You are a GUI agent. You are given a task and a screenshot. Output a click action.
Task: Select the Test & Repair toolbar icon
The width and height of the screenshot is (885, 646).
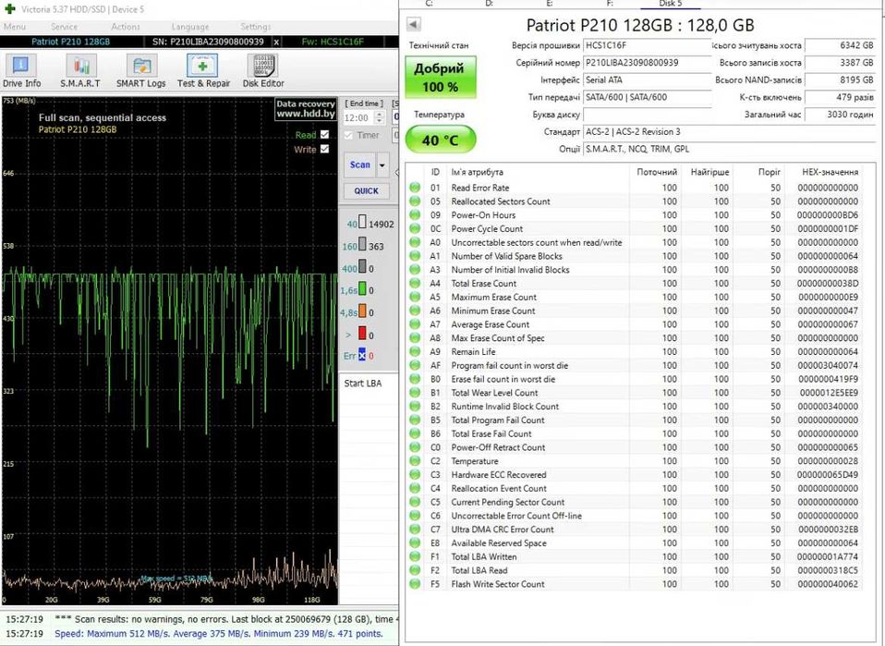(203, 70)
